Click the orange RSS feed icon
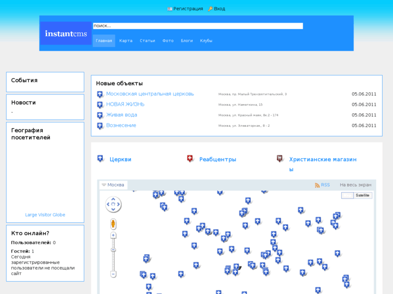Image resolution: width=393 pixels, height=294 pixels. click(317, 185)
